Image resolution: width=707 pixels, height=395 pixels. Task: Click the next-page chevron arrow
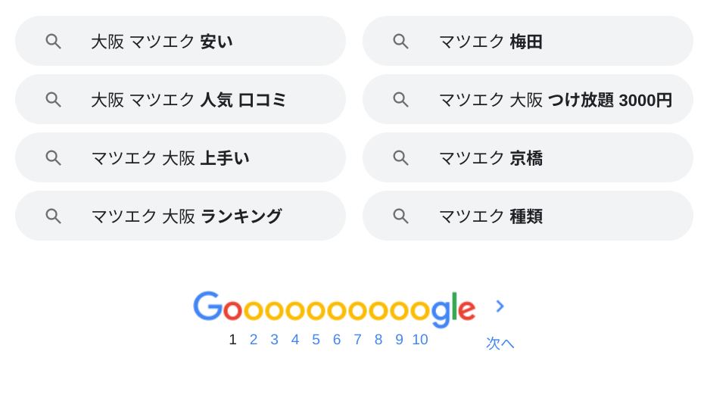[x=500, y=306]
